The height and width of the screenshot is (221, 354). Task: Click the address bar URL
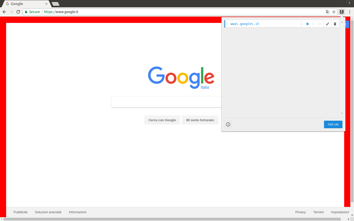coord(61,12)
